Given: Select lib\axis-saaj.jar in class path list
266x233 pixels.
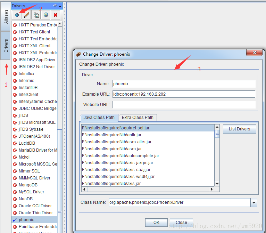Looking at the screenshot, I should (x=148, y=170).
